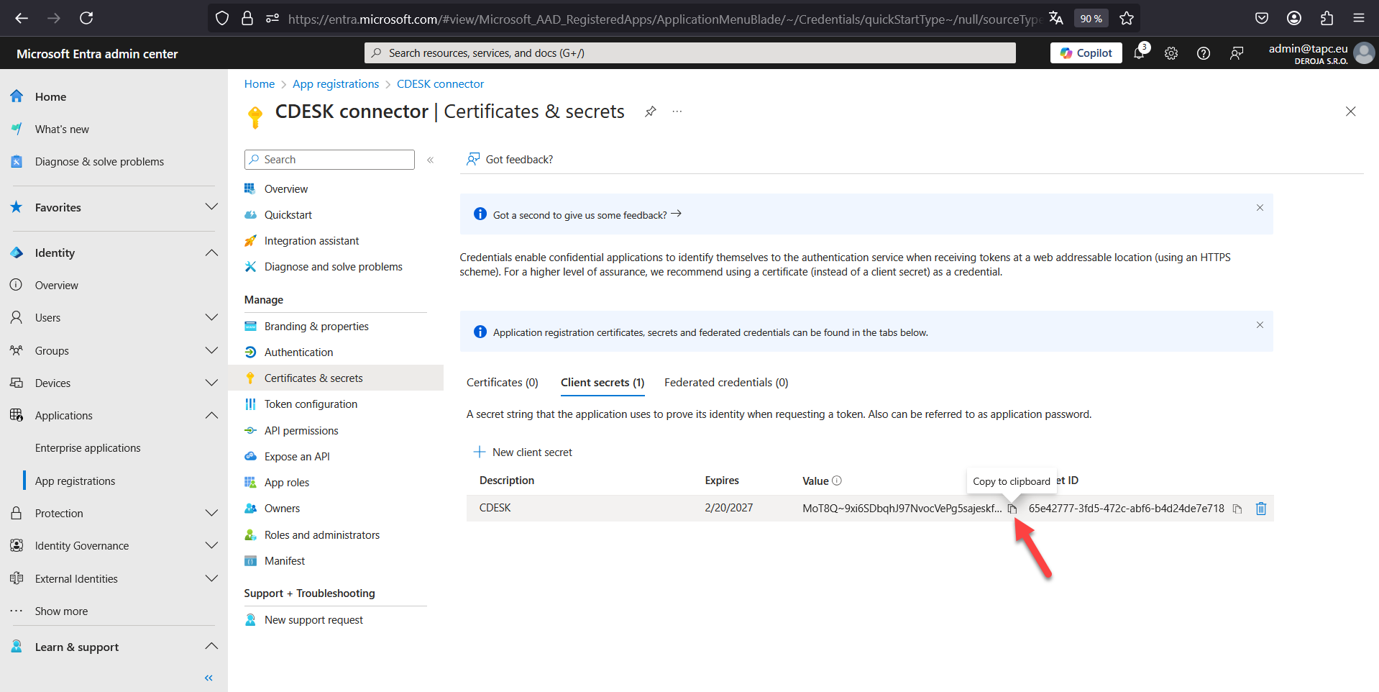Expand the Favorites section
The height and width of the screenshot is (692, 1379).
click(211, 207)
